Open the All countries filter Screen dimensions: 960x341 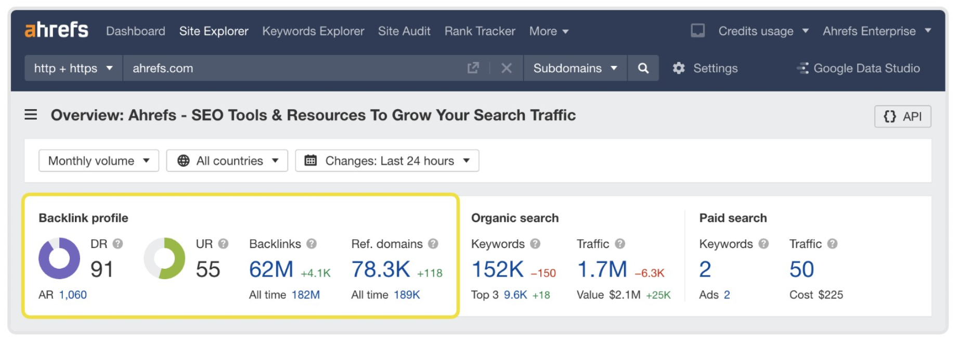click(x=227, y=161)
